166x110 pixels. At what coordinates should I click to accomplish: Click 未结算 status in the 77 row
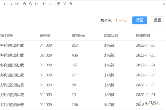109,75
